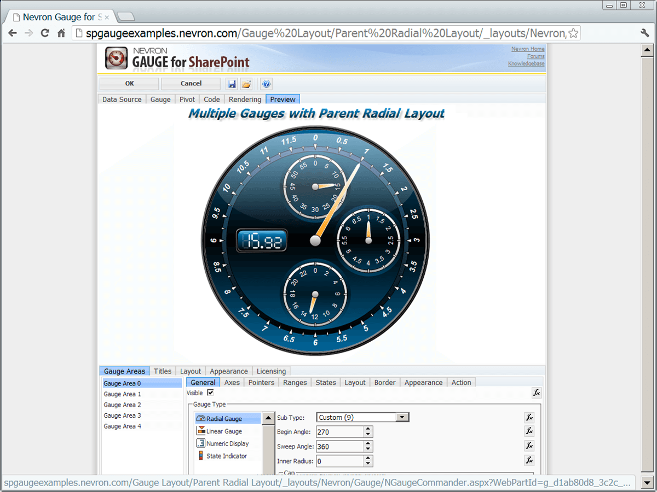Increase the Begin Angle value
This screenshot has width=657, height=492.
coord(368,429)
